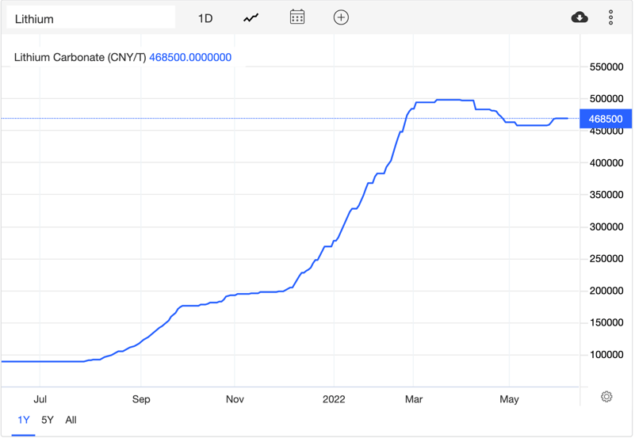
Task: Click the Lithium search input field
Action: (90, 18)
